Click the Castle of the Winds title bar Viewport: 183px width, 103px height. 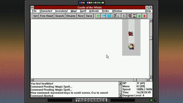click(89, 7)
